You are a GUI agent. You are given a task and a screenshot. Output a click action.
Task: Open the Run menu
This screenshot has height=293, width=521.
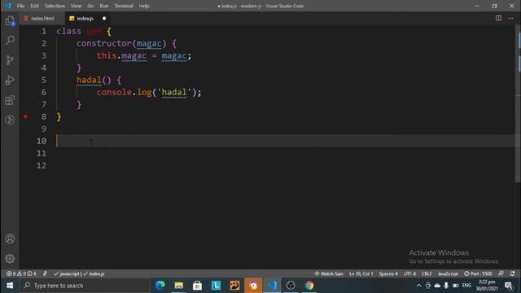[104, 6]
